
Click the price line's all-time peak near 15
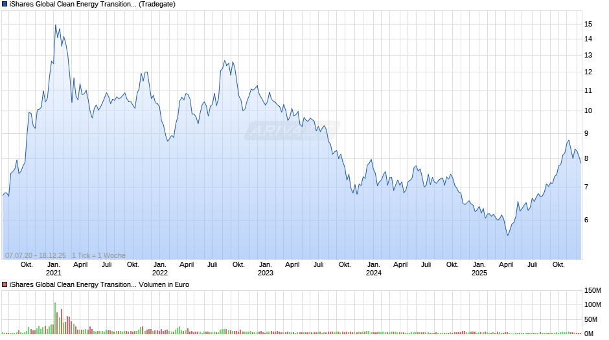56,25
